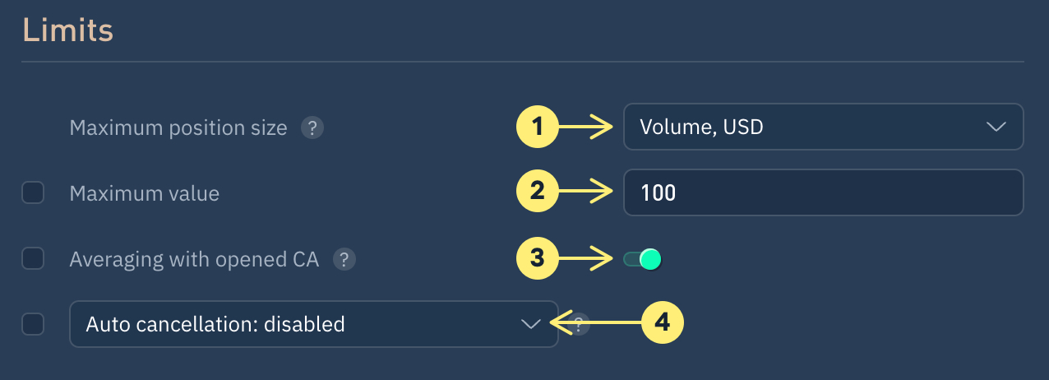Click the yellow badge numbered 4
This screenshot has height=380, width=1049.
pyautogui.click(x=662, y=323)
